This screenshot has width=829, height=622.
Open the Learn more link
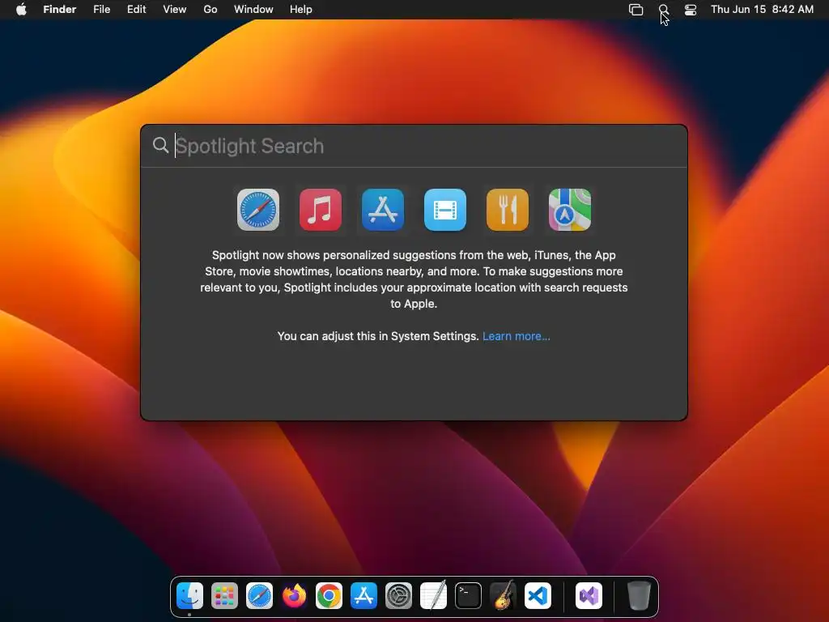tap(516, 336)
